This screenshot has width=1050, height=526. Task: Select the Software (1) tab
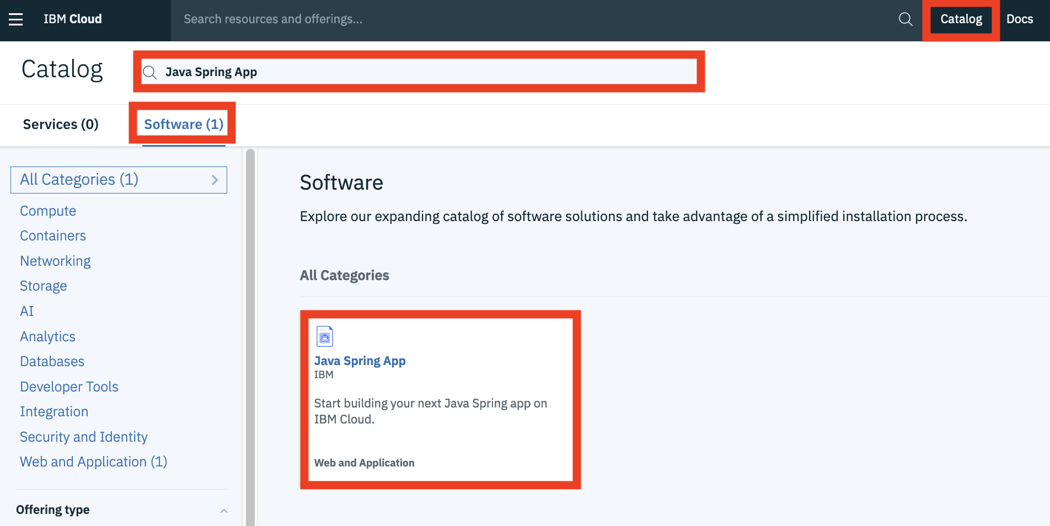(x=184, y=124)
